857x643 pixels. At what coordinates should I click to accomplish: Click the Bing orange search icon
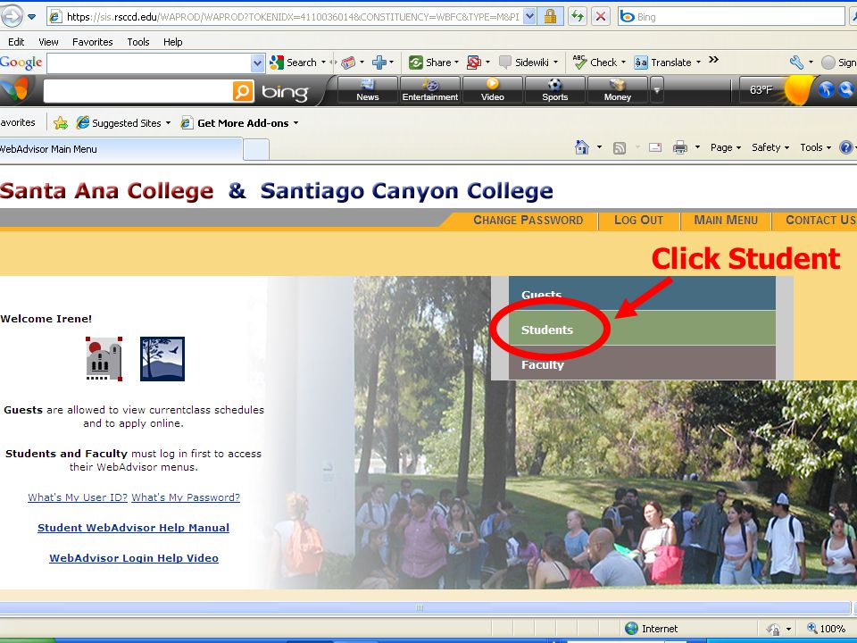[x=243, y=91]
